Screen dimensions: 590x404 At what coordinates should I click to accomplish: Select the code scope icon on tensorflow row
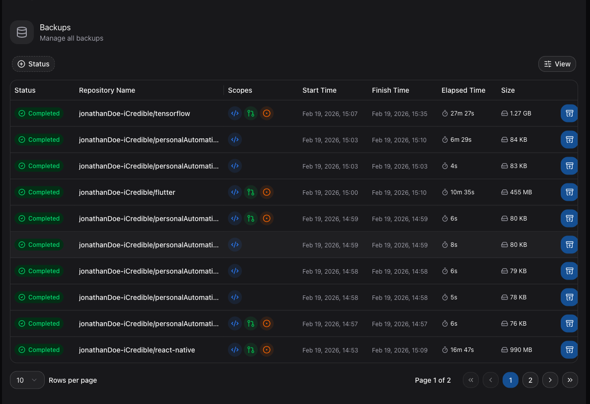tap(235, 113)
